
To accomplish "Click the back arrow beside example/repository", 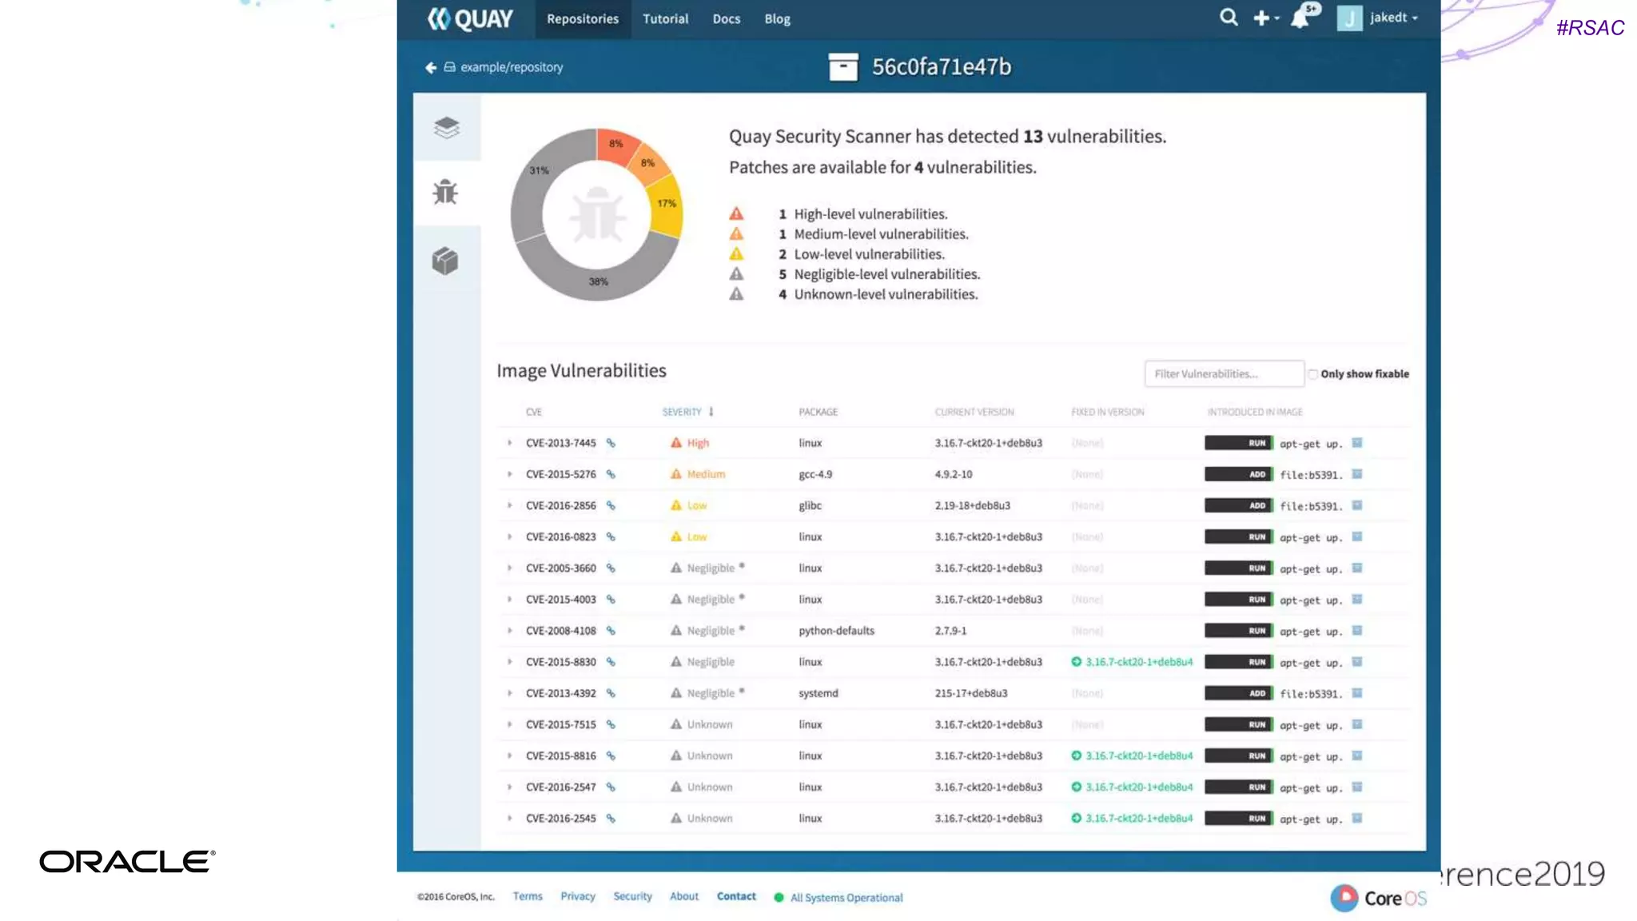I will click(431, 68).
